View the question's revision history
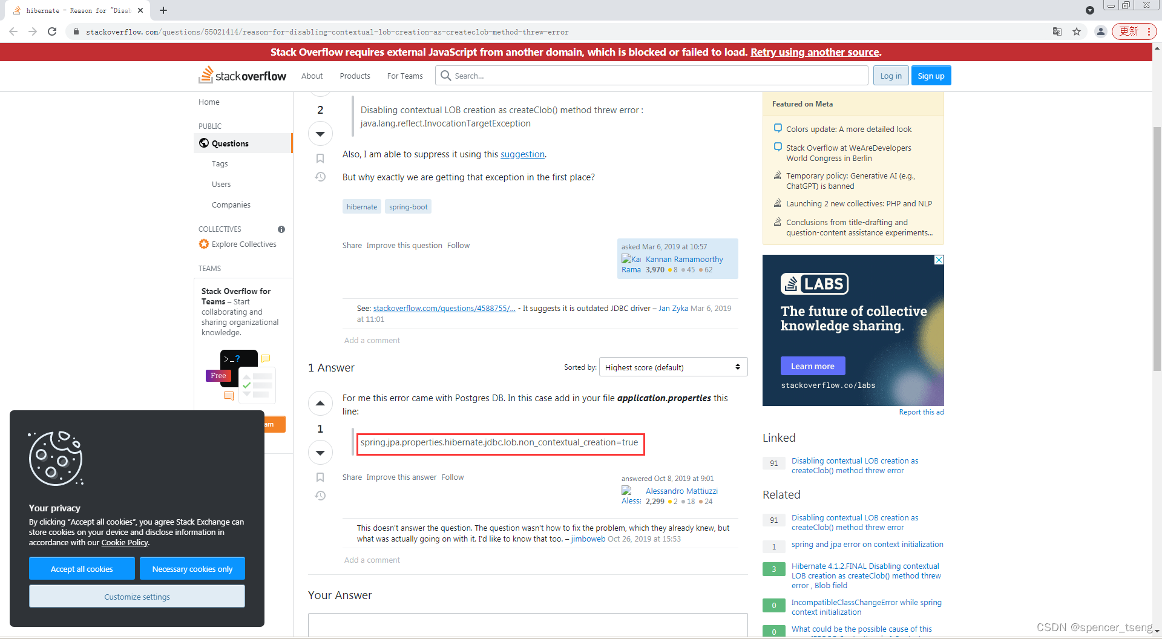The height and width of the screenshot is (639, 1162). [320, 177]
